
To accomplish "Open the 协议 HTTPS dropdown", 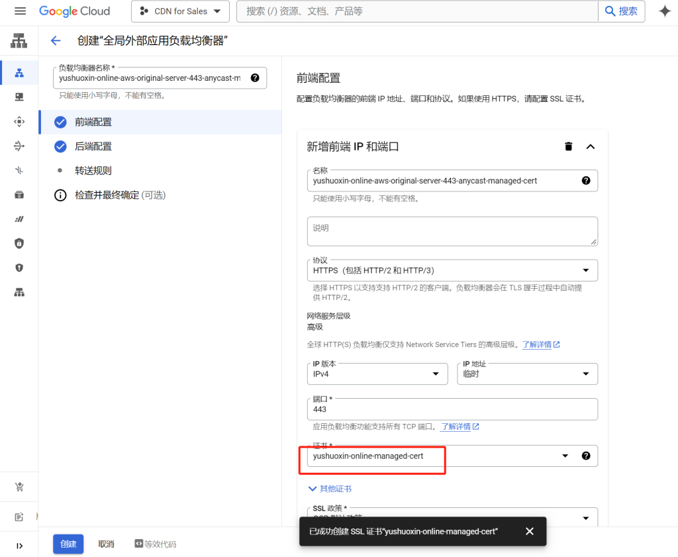I will click(x=452, y=270).
